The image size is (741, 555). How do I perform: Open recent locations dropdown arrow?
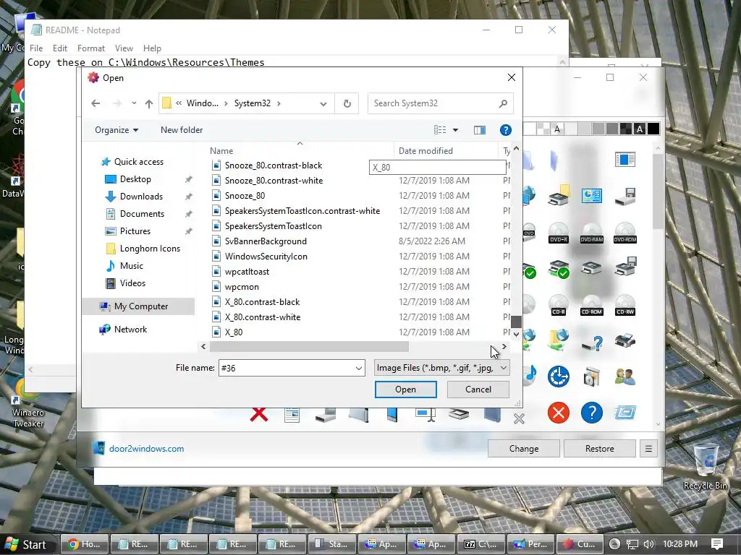(134, 103)
